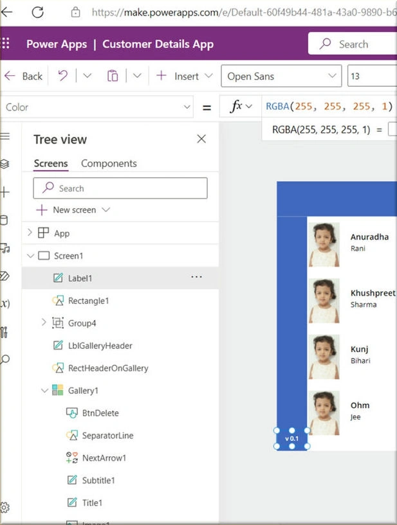The image size is (397, 525).
Task: Reload the page with browser refresh icon
Action: [x=37, y=12]
